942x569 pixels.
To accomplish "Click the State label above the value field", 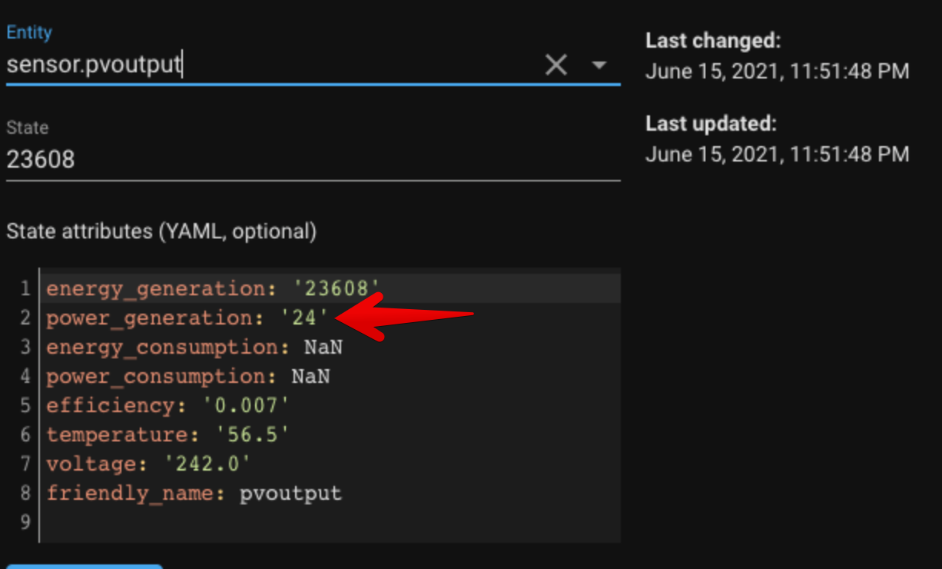I will 28,128.
